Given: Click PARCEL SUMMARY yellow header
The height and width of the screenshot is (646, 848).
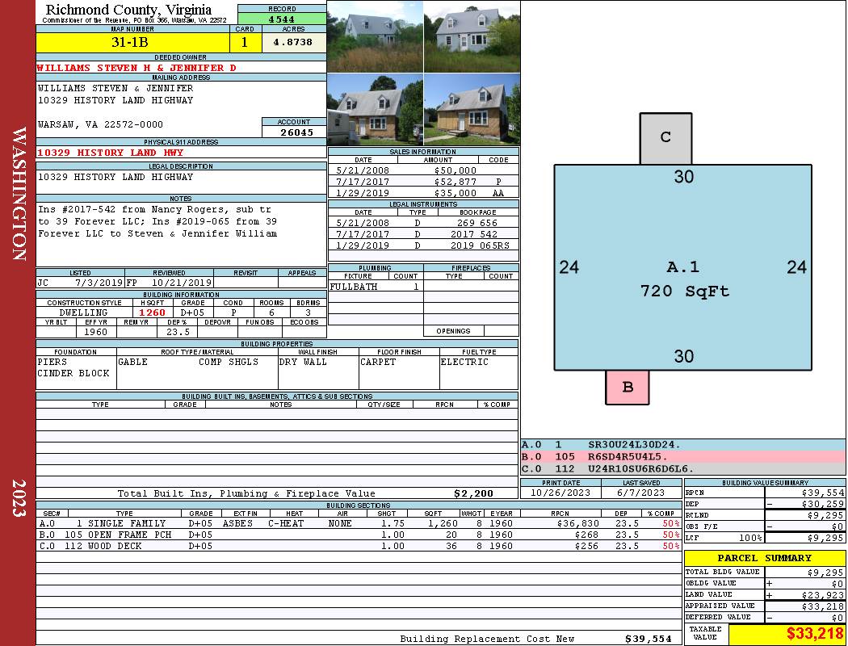Looking at the screenshot, I should pos(765,558).
